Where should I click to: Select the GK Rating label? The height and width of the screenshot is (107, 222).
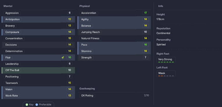coord(87,96)
